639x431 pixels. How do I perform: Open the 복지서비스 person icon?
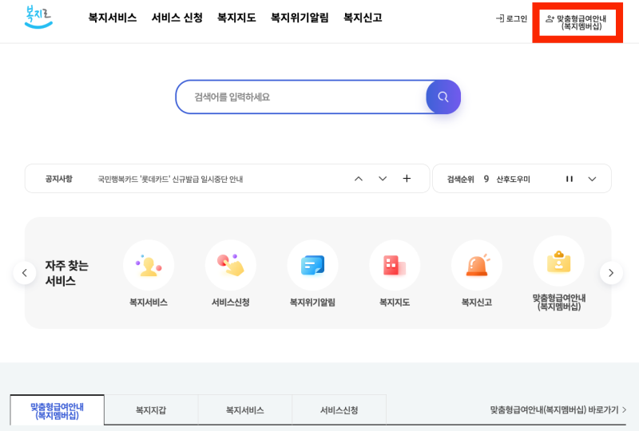pos(149,265)
